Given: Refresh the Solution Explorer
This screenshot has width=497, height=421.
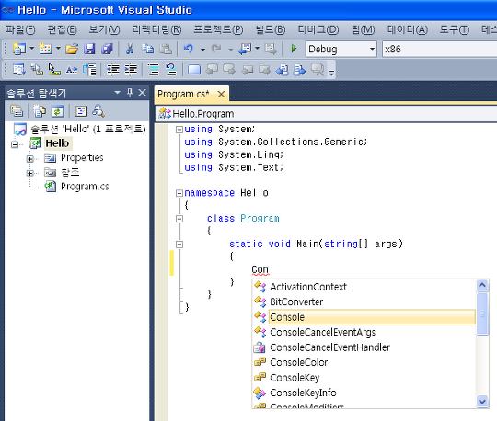Looking at the screenshot, I should click(57, 111).
